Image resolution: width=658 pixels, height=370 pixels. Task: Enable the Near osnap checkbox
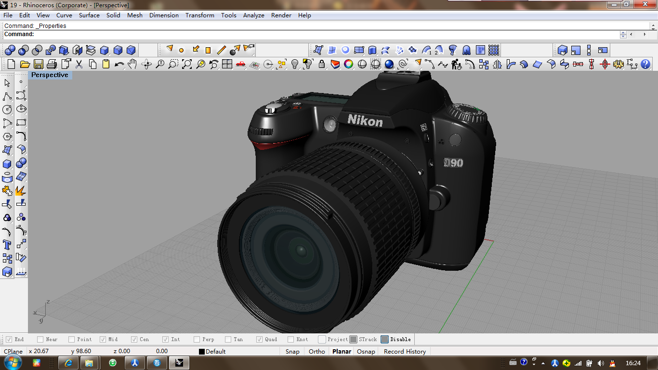(40, 340)
